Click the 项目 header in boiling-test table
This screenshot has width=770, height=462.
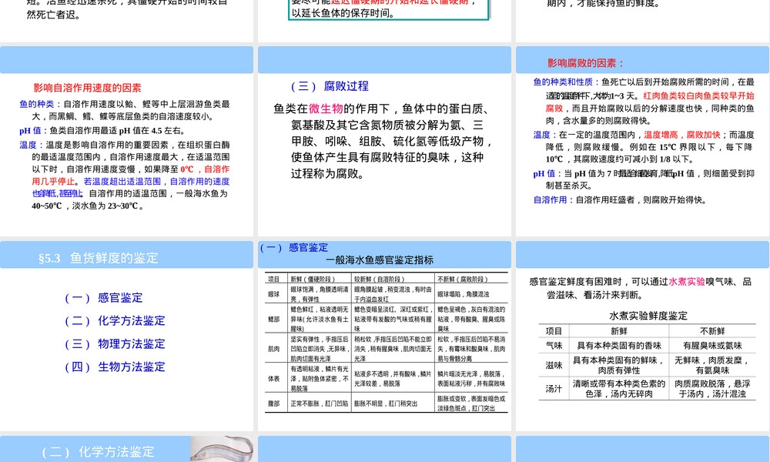(554, 331)
